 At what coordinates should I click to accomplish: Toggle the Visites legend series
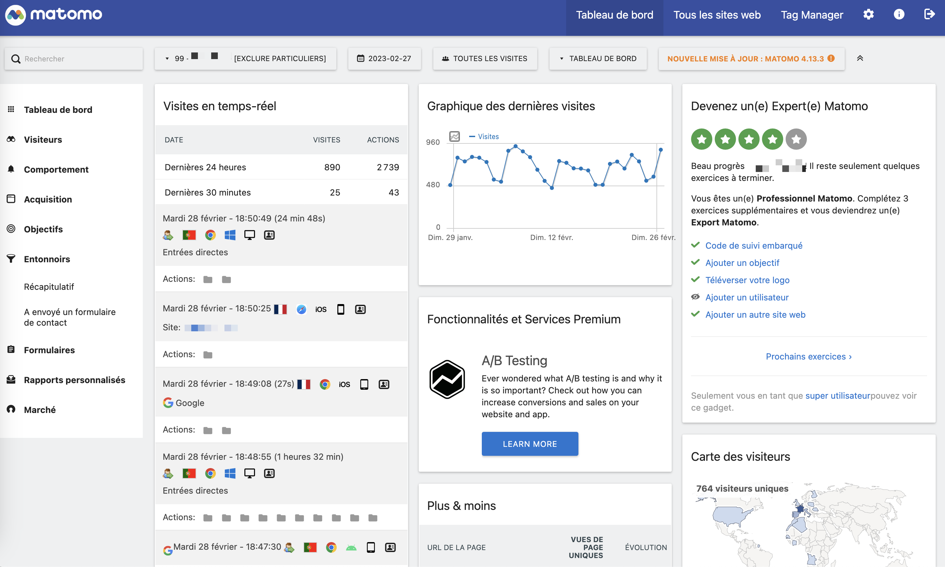[484, 136]
